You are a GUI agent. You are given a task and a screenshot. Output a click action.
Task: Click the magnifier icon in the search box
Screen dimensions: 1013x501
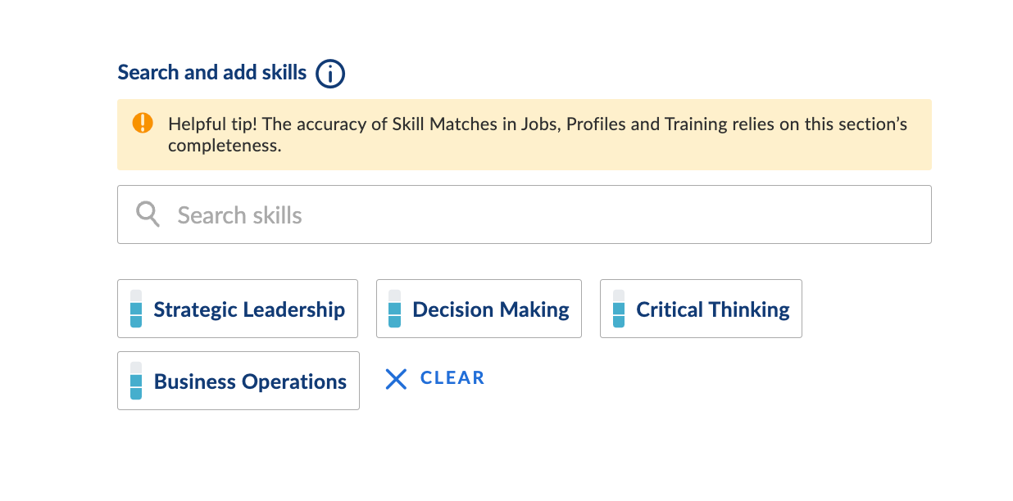148,214
